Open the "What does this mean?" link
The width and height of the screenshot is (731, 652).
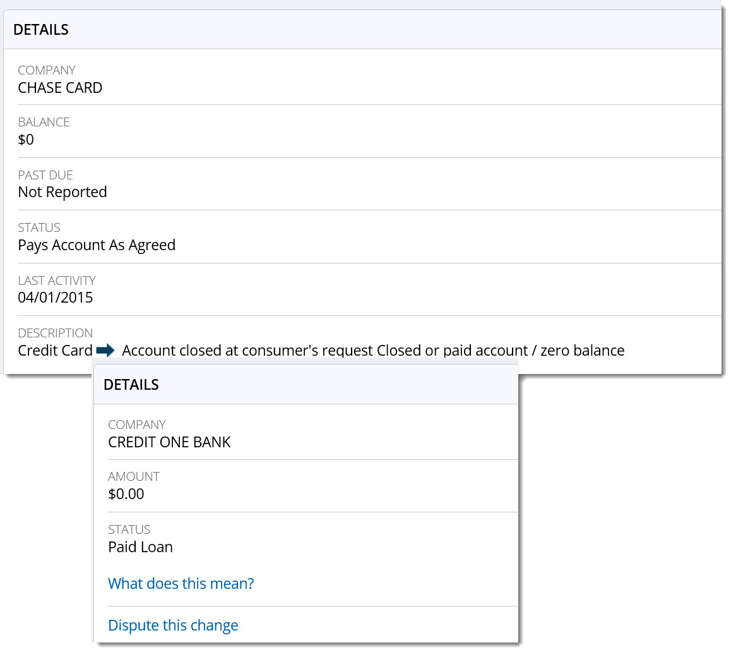point(181,583)
